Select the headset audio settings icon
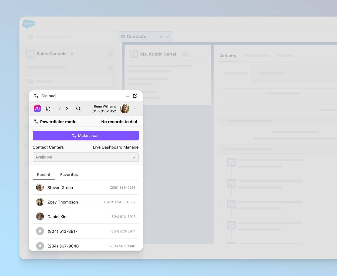 pyautogui.click(x=48, y=108)
